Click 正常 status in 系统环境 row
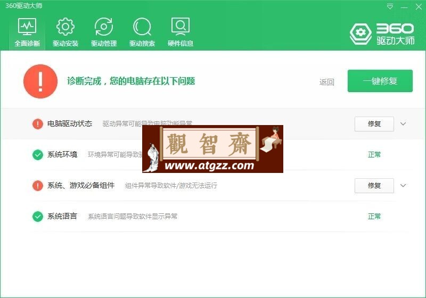The image size is (426, 298). tap(374, 155)
